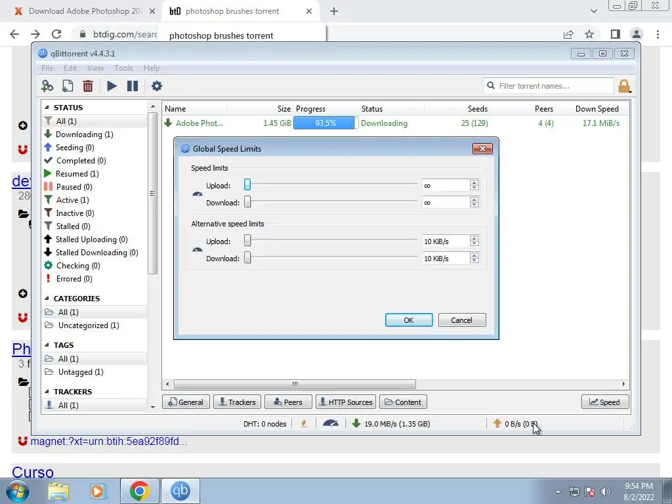Switch to the HTTP Sources tab
The width and height of the screenshot is (672, 504).
pyautogui.click(x=346, y=402)
